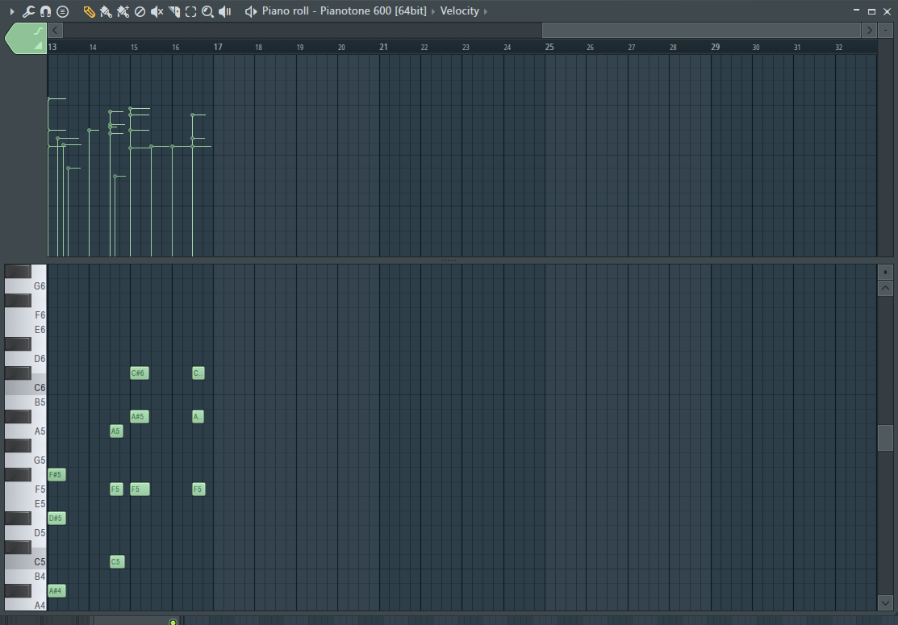The image size is (898, 625).
Task: Open the Stamp chord tool
Action: coord(63,10)
